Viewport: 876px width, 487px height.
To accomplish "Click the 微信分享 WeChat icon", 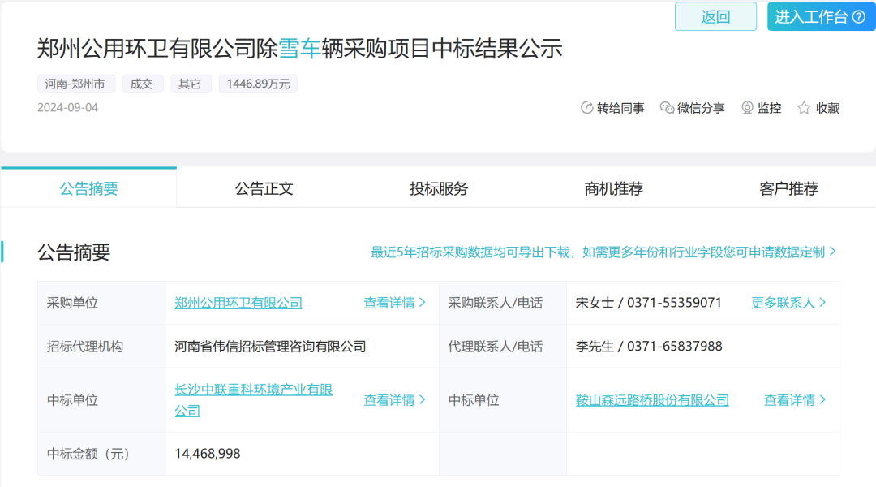I will [x=667, y=108].
